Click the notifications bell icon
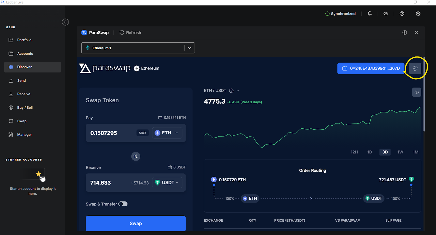The image size is (436, 235). coord(370,13)
